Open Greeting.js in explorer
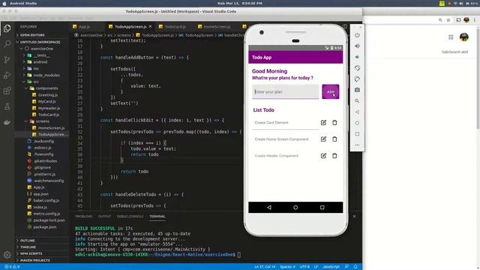Viewport: 480px width, 270px height. (48, 95)
